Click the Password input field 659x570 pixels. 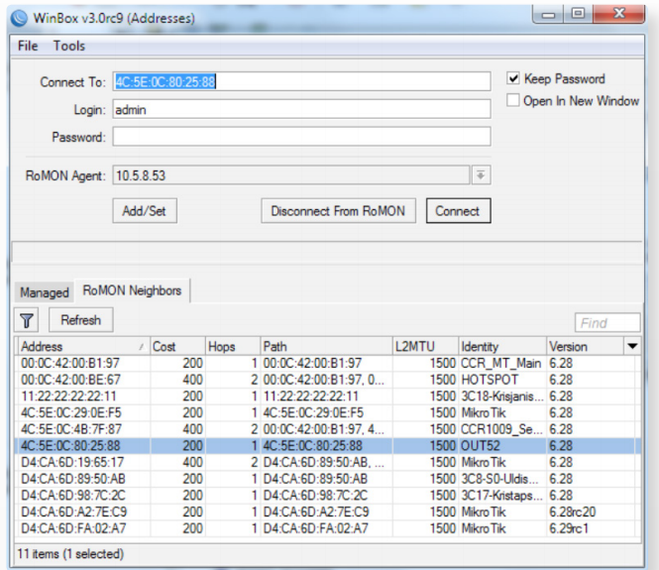(301, 137)
